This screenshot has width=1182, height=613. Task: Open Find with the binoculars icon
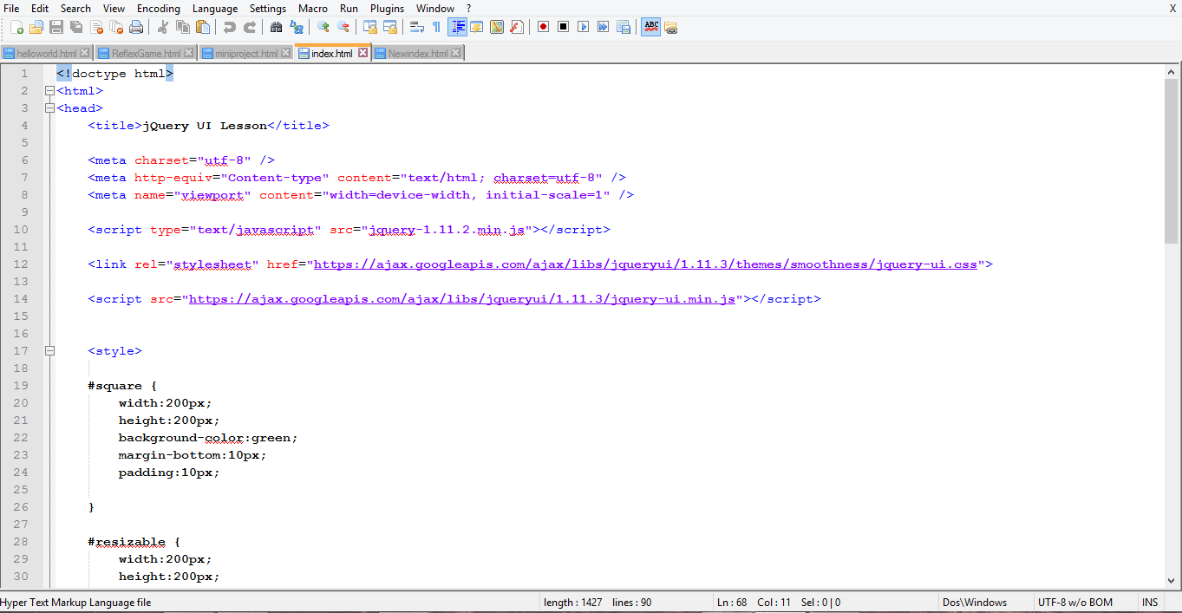pos(276,27)
